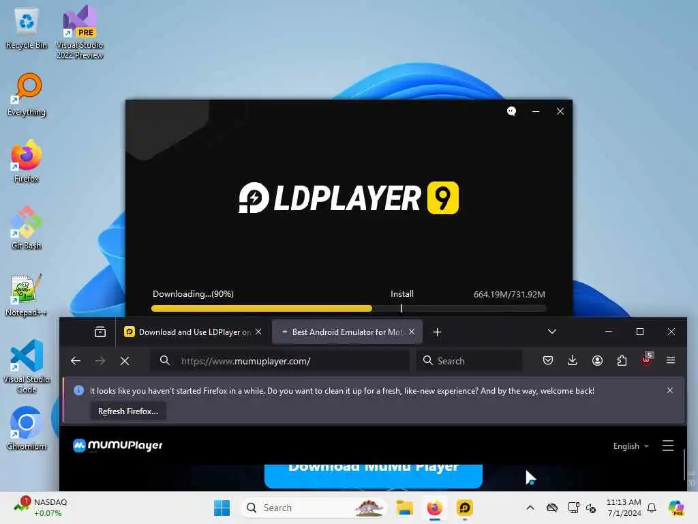Click the taskbar Search box
This screenshot has width=698, height=524.
pyautogui.click(x=314, y=508)
